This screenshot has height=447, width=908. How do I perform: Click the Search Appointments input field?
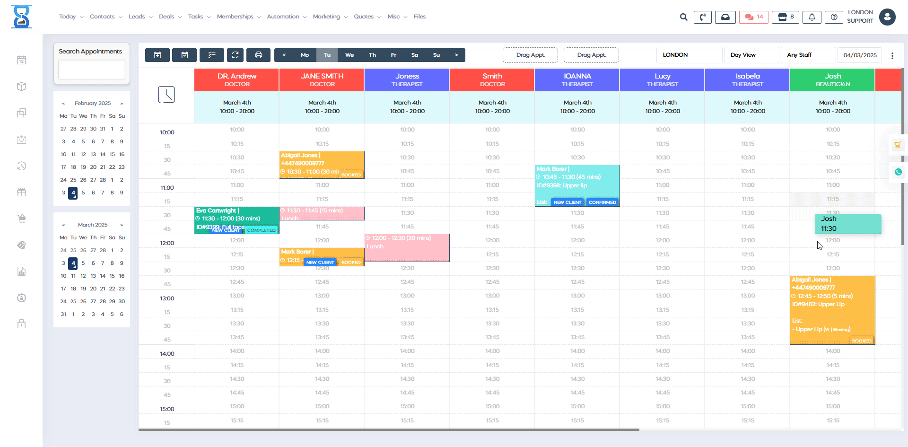91,69
